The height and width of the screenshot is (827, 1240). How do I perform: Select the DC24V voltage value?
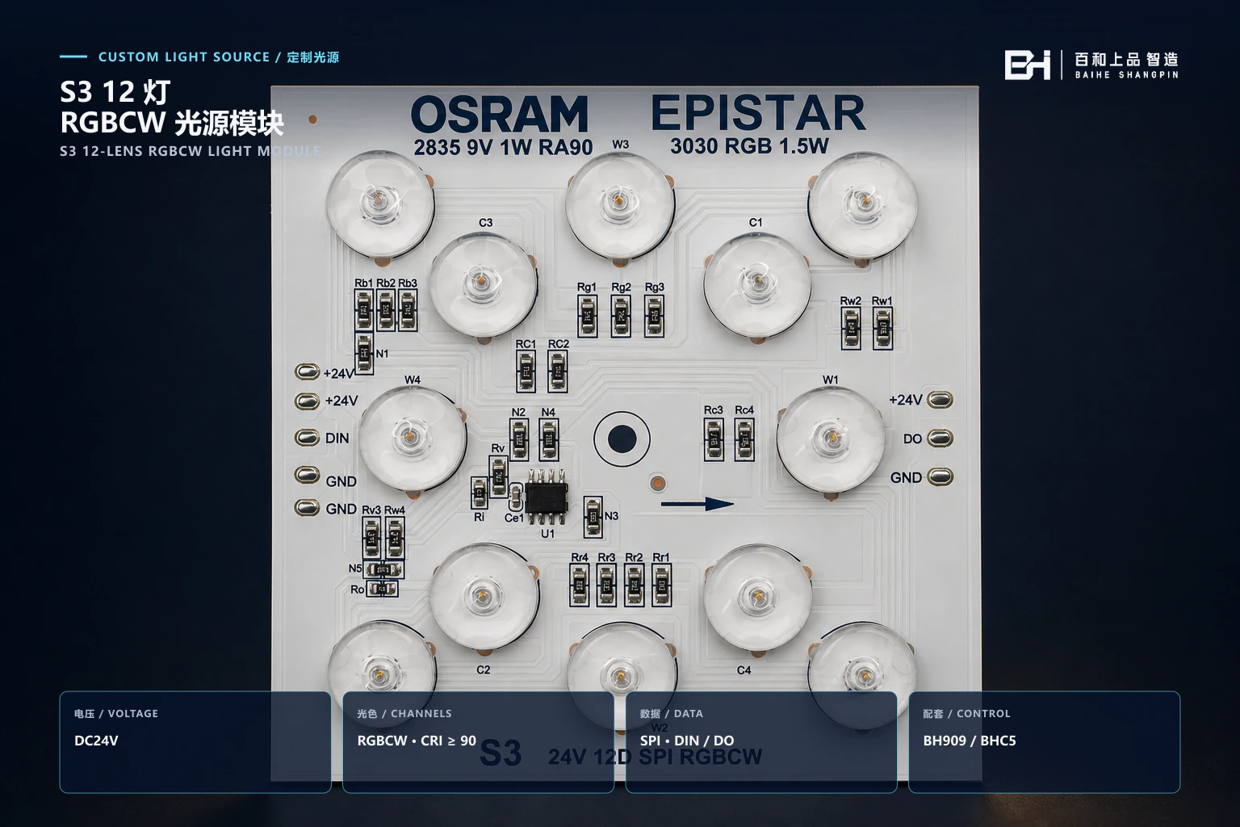(x=96, y=741)
